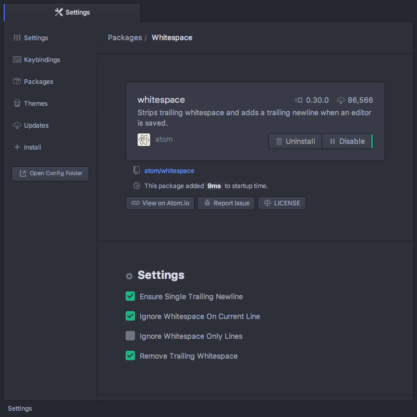417x417 pixels.
Task: Click the chain link icon on View on Atom.io
Action: pos(136,203)
